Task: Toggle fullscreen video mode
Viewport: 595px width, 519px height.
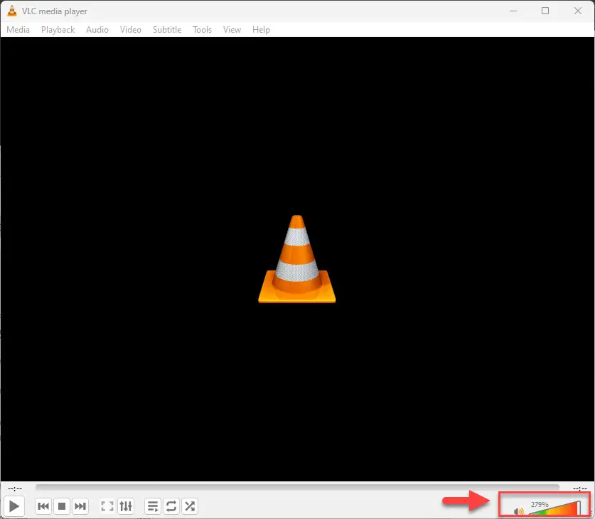Action: coord(107,506)
